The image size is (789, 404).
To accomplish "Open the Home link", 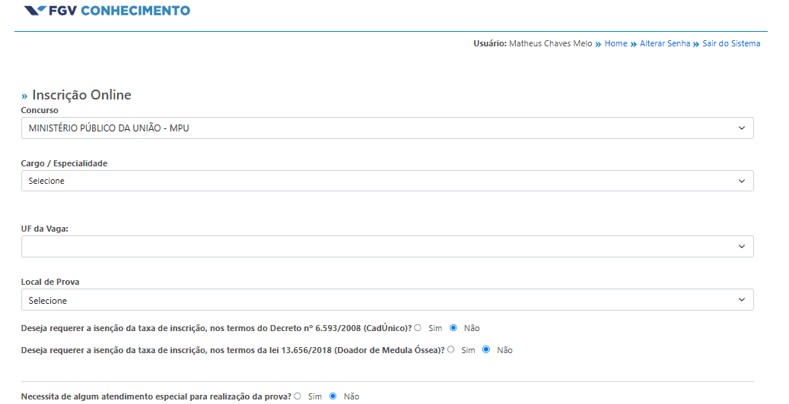I will [x=616, y=44].
